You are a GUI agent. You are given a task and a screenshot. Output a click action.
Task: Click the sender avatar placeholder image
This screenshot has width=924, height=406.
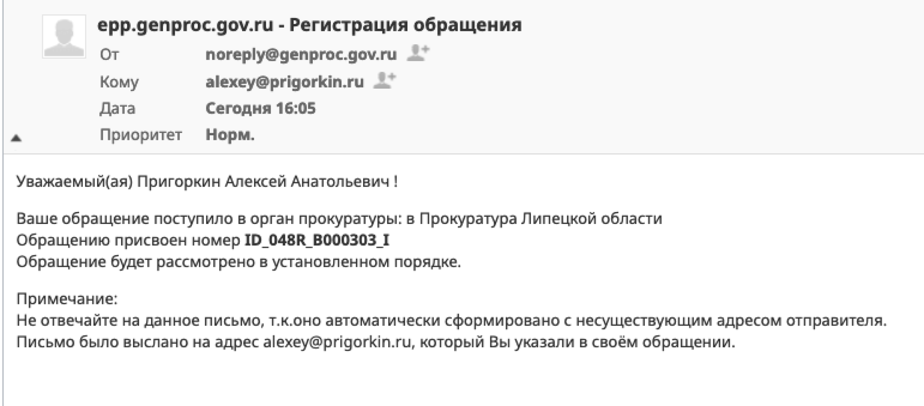pyautogui.click(x=64, y=36)
